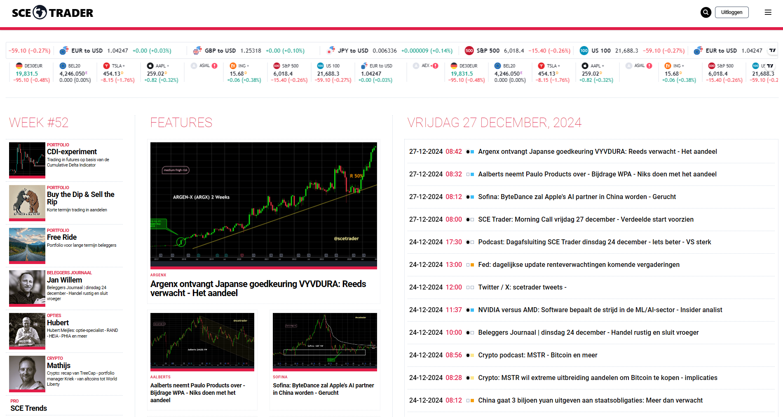The height and width of the screenshot is (417, 783).
Task: Open Hubert options title
Action: click(58, 323)
